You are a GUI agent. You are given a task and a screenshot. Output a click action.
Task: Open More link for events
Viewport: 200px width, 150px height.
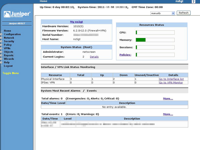click(x=168, y=114)
